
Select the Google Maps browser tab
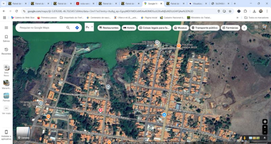153,4
